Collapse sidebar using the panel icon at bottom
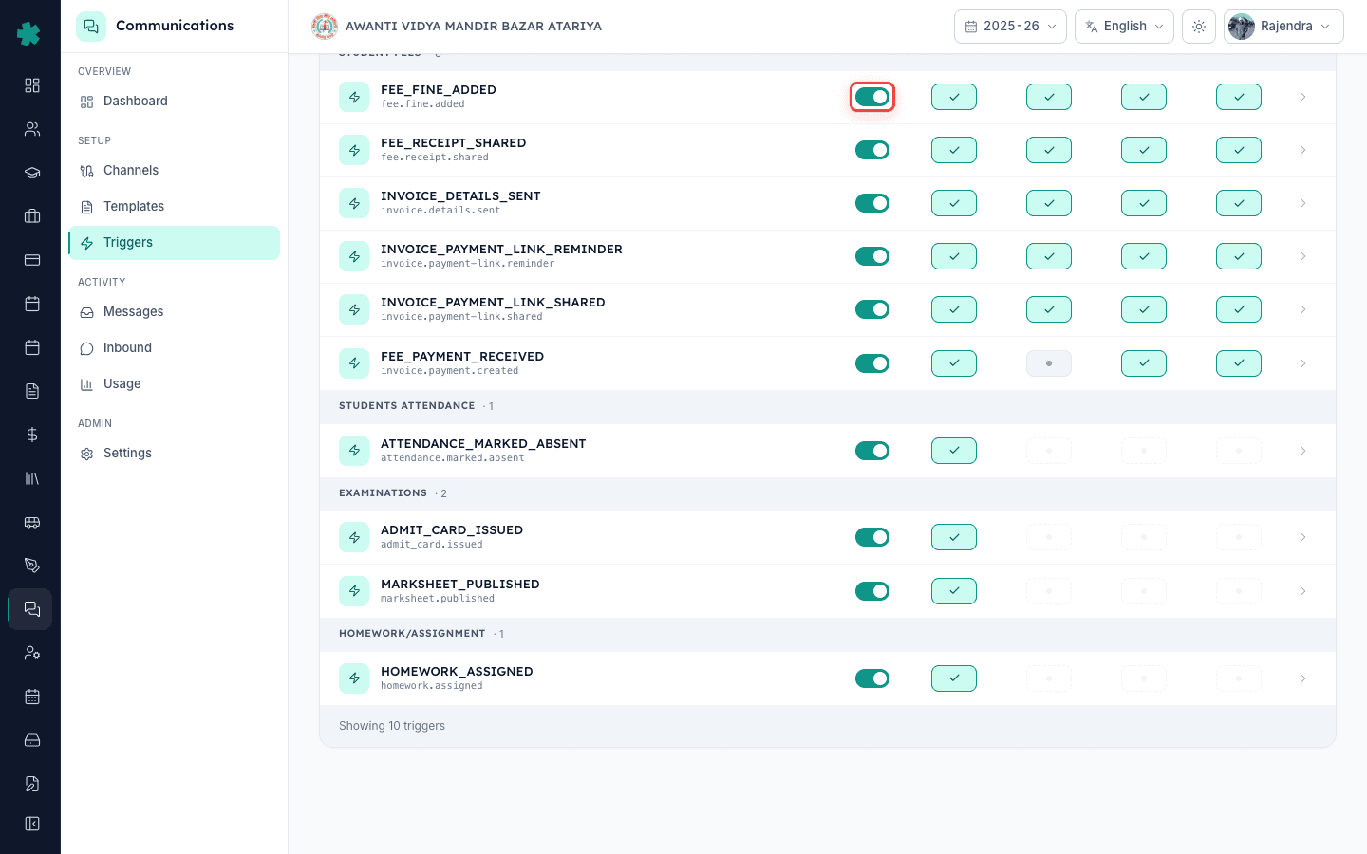This screenshot has width=1367, height=854. click(31, 824)
